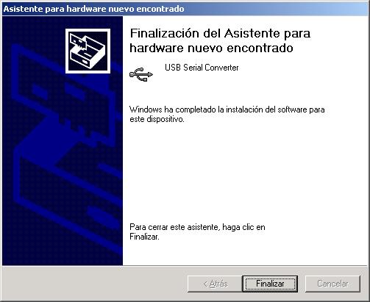
Task: Click the text este dispositivo
Action: pyautogui.click(x=157, y=119)
